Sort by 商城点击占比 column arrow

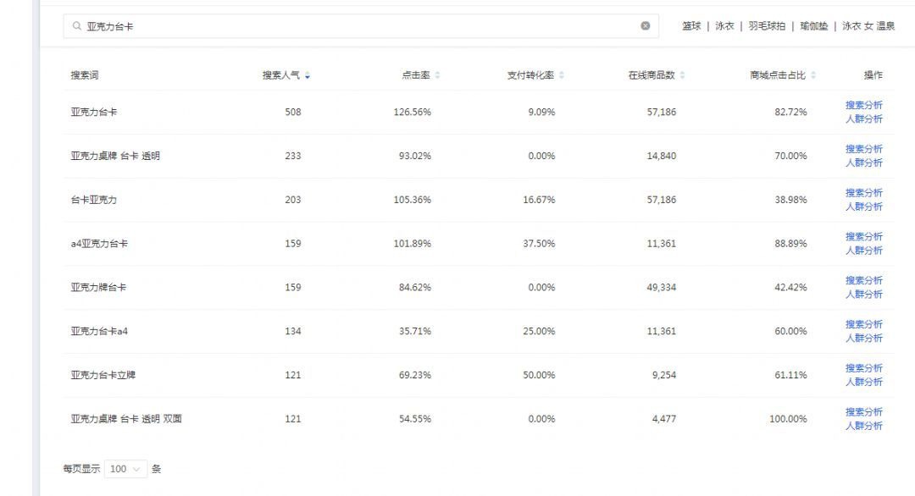tap(812, 75)
